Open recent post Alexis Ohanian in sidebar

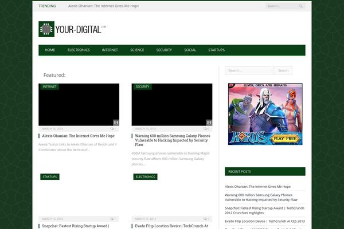(x=257, y=187)
